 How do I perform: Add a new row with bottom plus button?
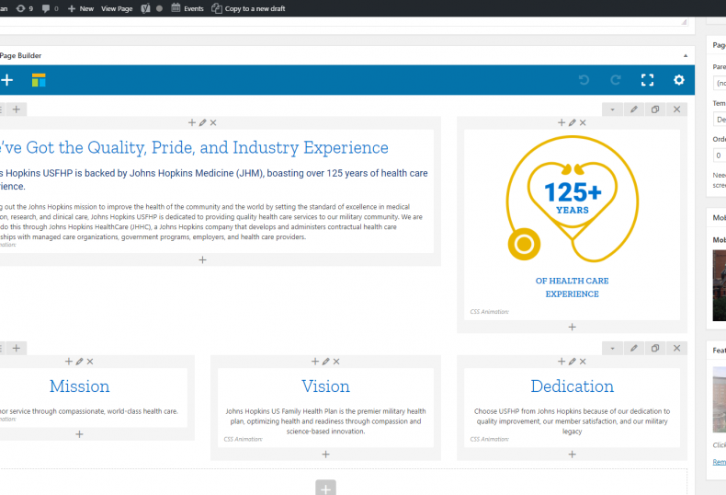click(x=325, y=488)
